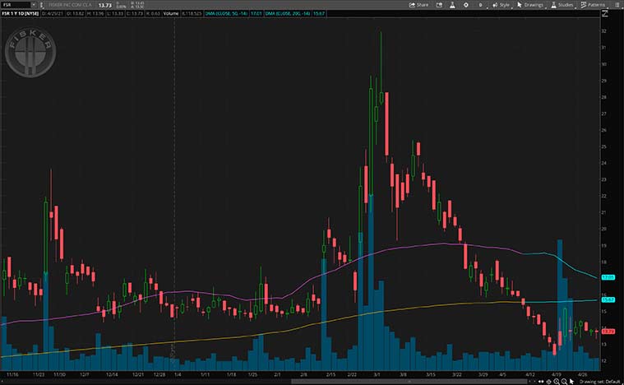The width and height of the screenshot is (624, 385).
Task: Select the pointer cursor icon at bottom
Action: coord(572,382)
